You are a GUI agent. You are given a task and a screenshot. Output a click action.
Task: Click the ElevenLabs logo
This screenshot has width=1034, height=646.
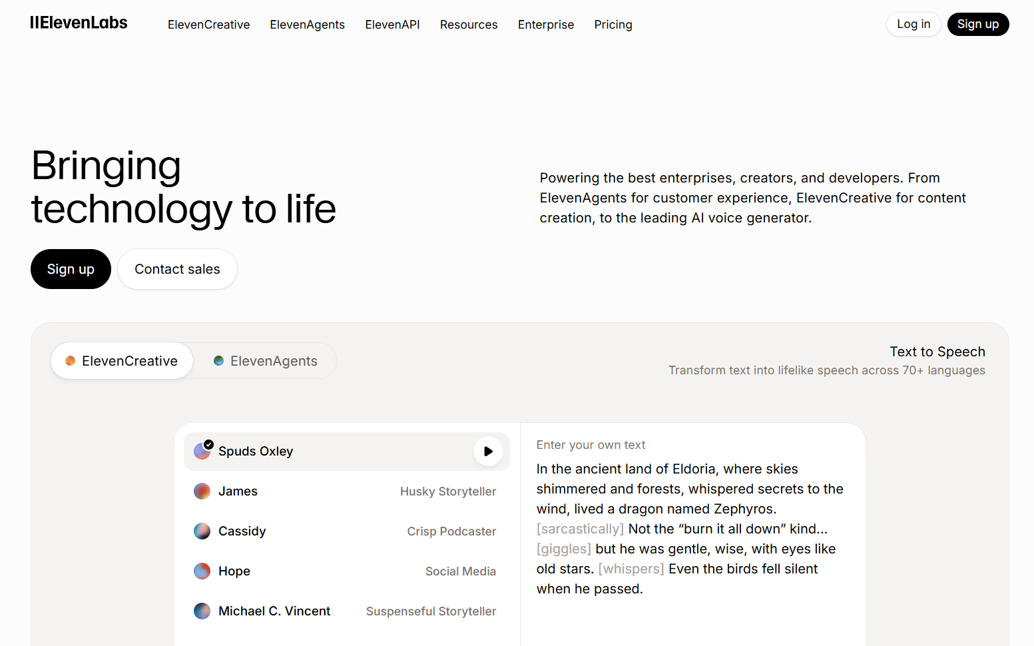click(79, 23)
